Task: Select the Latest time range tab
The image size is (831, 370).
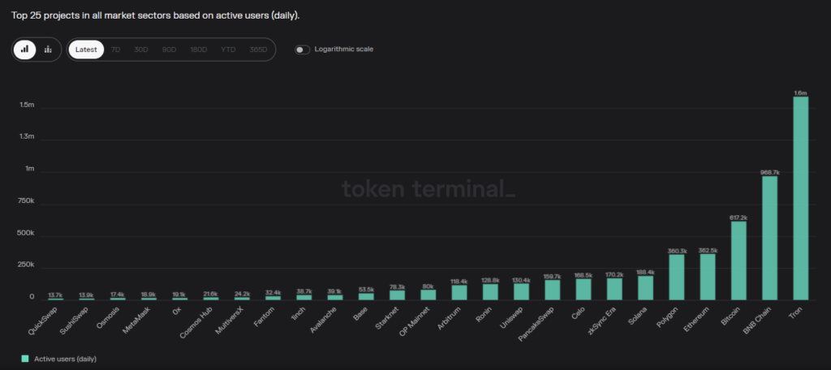Action: pyautogui.click(x=86, y=49)
